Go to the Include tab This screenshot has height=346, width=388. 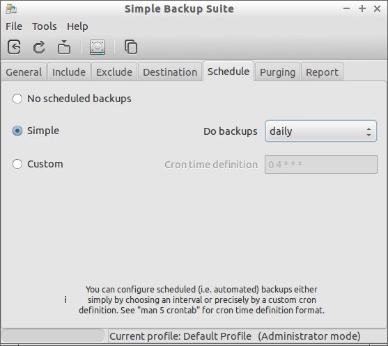click(69, 72)
